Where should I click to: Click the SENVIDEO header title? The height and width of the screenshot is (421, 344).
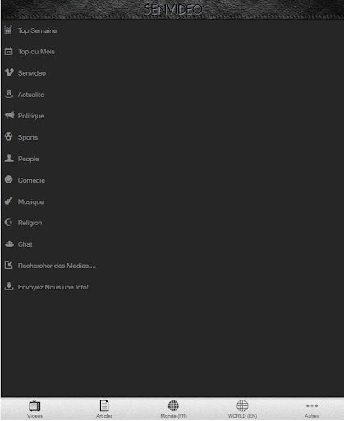pyautogui.click(x=173, y=9)
